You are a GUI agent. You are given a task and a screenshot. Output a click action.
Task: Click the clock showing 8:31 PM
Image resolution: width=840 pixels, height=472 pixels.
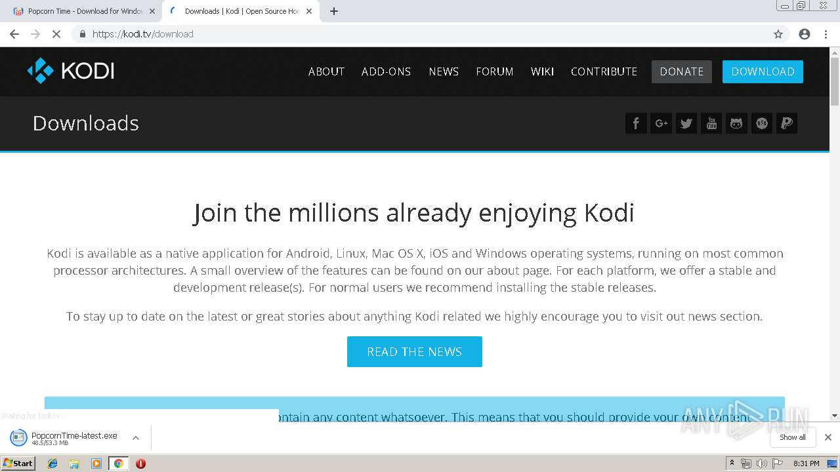[807, 463]
